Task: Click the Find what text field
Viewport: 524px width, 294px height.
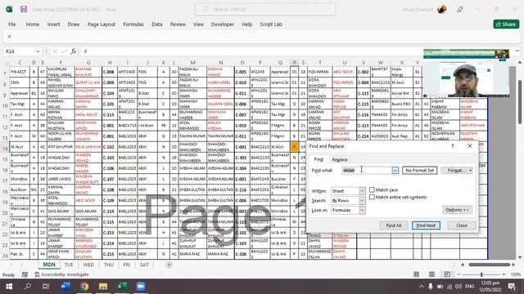Action: [367, 171]
